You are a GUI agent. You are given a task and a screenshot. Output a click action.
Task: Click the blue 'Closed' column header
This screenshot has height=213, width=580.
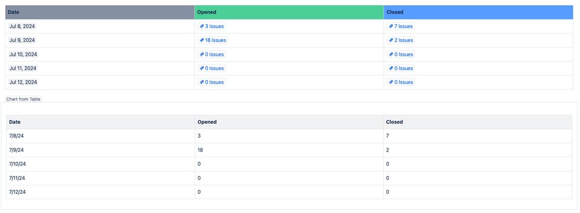[x=478, y=12]
